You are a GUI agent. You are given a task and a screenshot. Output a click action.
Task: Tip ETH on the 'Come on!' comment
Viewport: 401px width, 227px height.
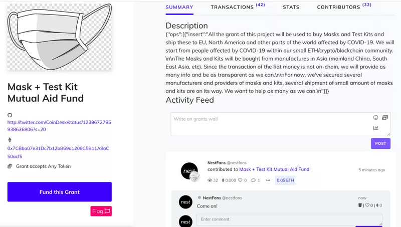[x=377, y=205]
